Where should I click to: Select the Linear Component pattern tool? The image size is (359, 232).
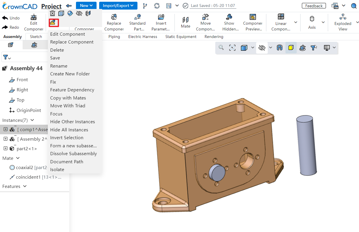click(281, 23)
